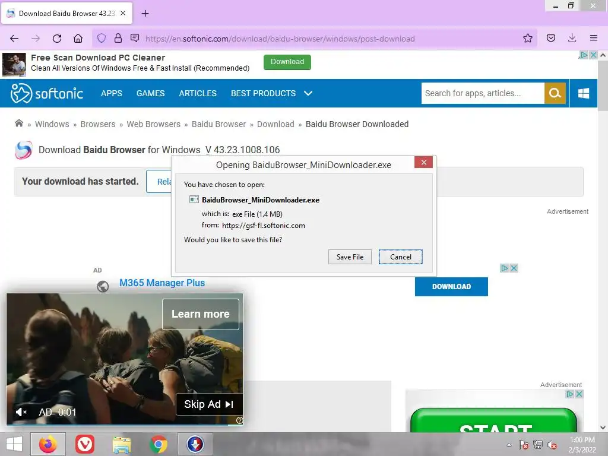
Task: Open the Baidu Browser breadcrumb link
Action: pyautogui.click(x=218, y=124)
